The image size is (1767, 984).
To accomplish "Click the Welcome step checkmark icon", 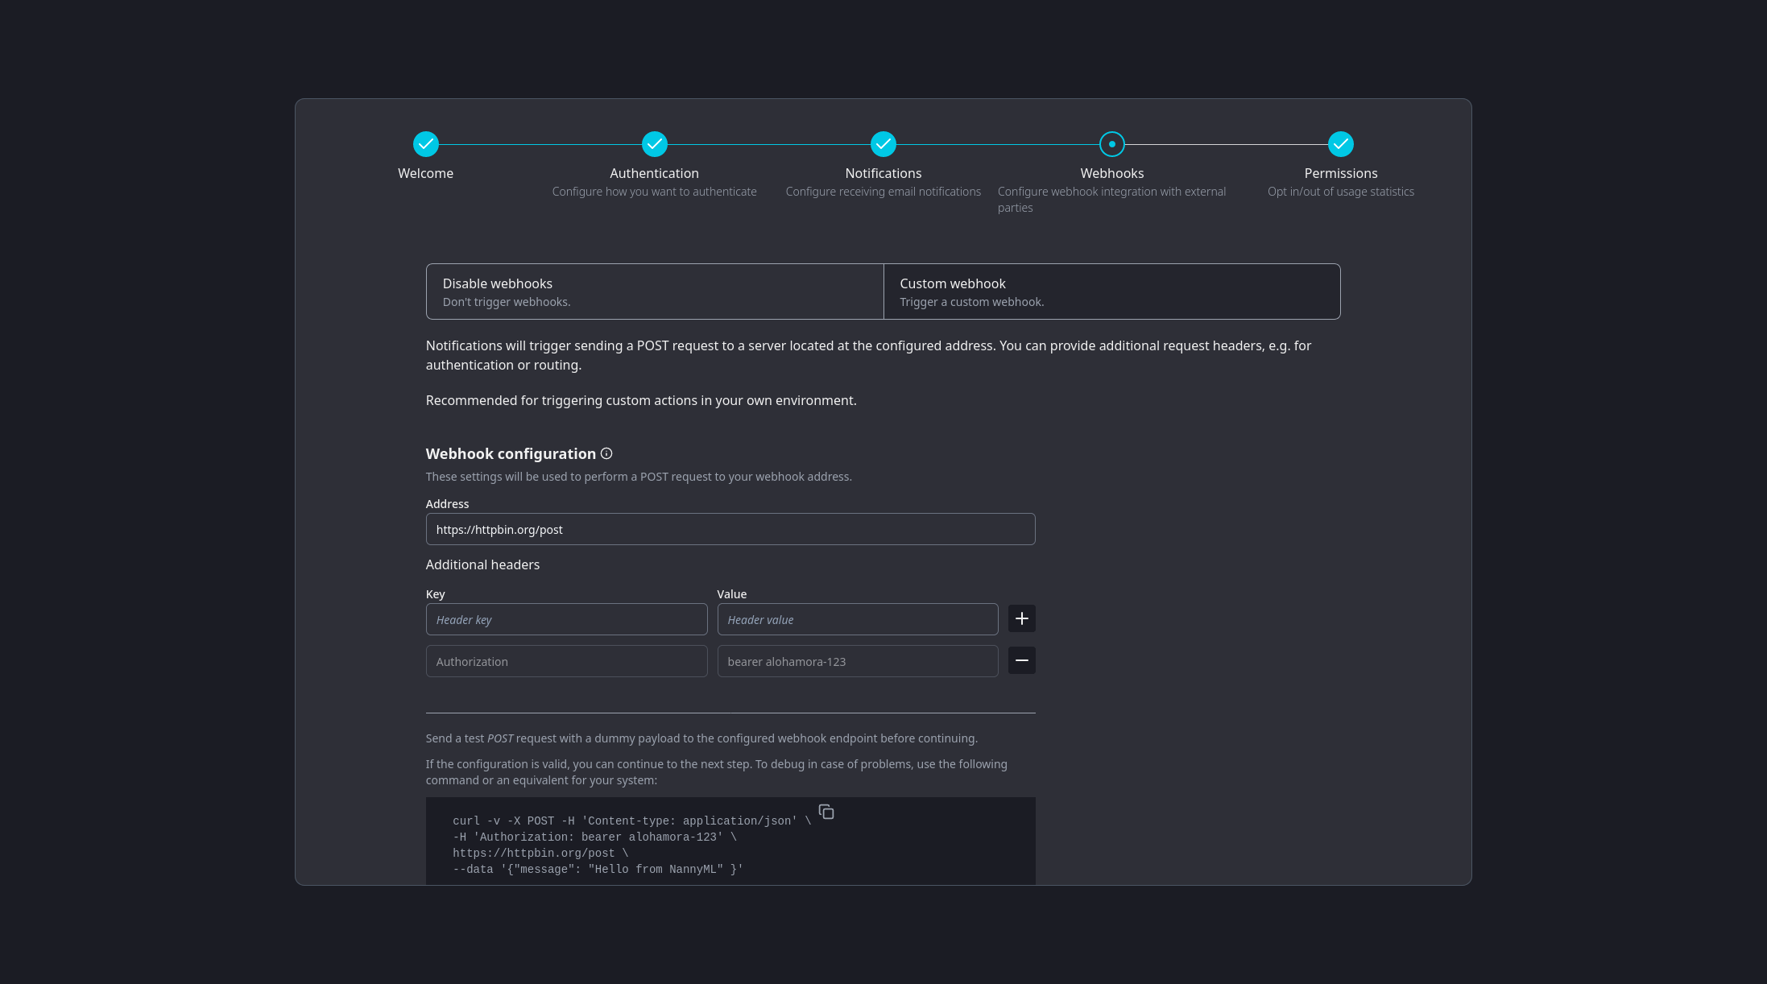I will [425, 144].
